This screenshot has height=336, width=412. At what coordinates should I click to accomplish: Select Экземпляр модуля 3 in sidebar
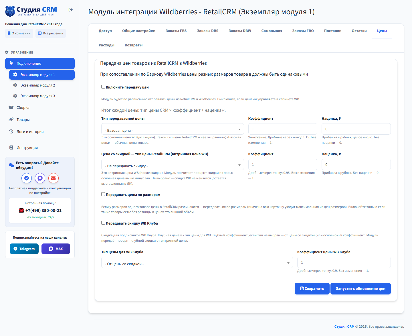[42, 96]
